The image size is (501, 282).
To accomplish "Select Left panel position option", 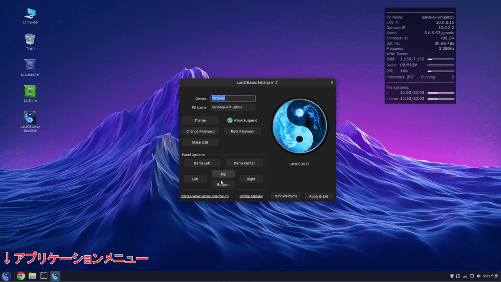I will click(195, 178).
